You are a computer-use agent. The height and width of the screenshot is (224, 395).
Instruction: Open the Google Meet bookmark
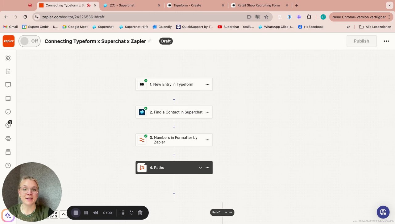[x=75, y=27]
